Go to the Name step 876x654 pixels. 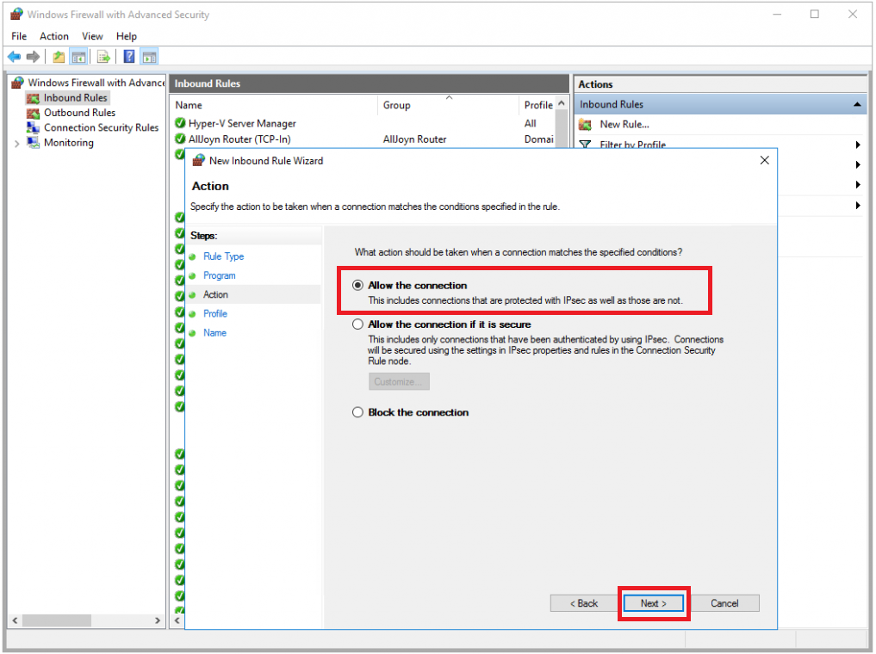(x=214, y=332)
